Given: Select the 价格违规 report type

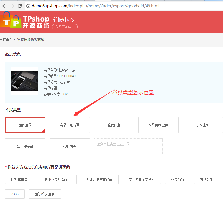Looking at the screenshot, I should coord(203,125).
